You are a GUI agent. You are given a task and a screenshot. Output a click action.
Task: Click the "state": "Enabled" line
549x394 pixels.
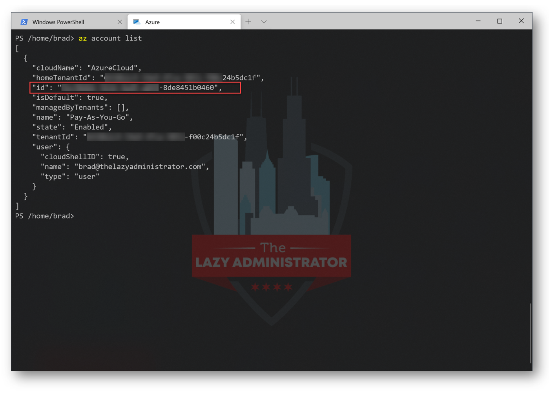[72, 127]
